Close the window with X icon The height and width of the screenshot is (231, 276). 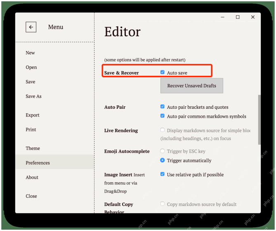(x=253, y=17)
